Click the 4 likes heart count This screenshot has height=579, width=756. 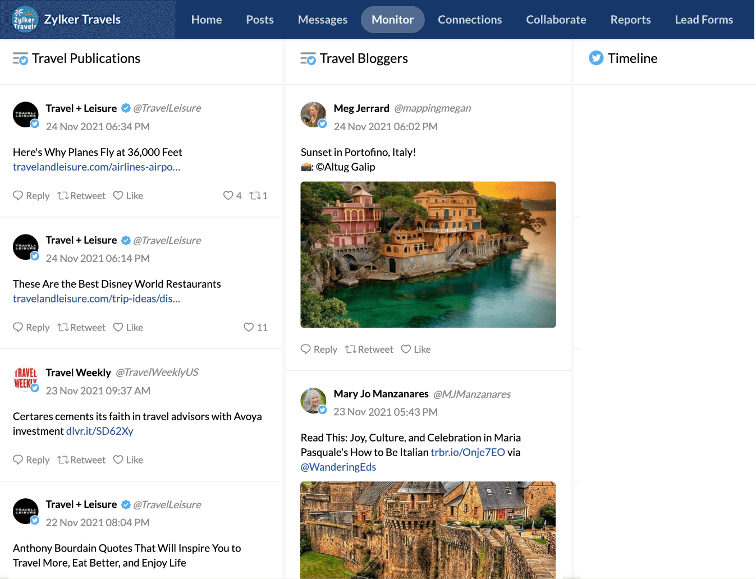click(x=232, y=195)
